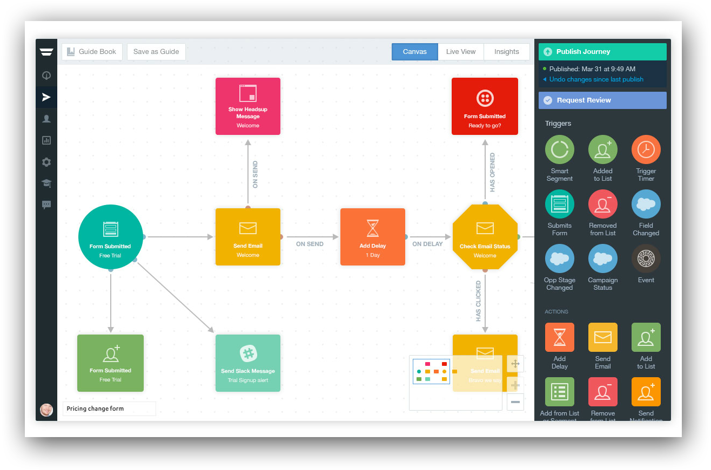
Task: Open the Reports chart sidebar icon
Action: click(46, 140)
